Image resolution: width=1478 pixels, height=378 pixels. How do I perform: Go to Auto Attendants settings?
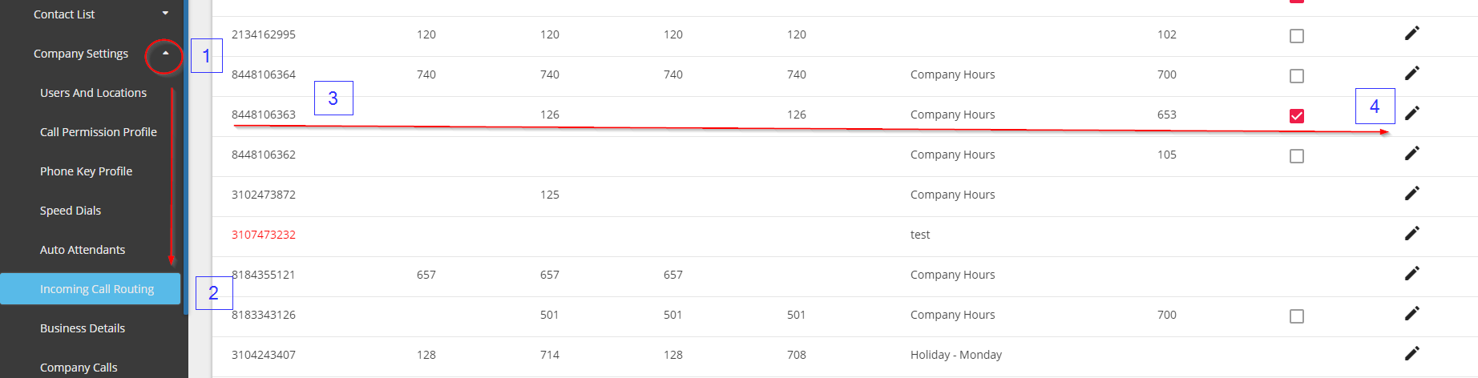tap(83, 250)
